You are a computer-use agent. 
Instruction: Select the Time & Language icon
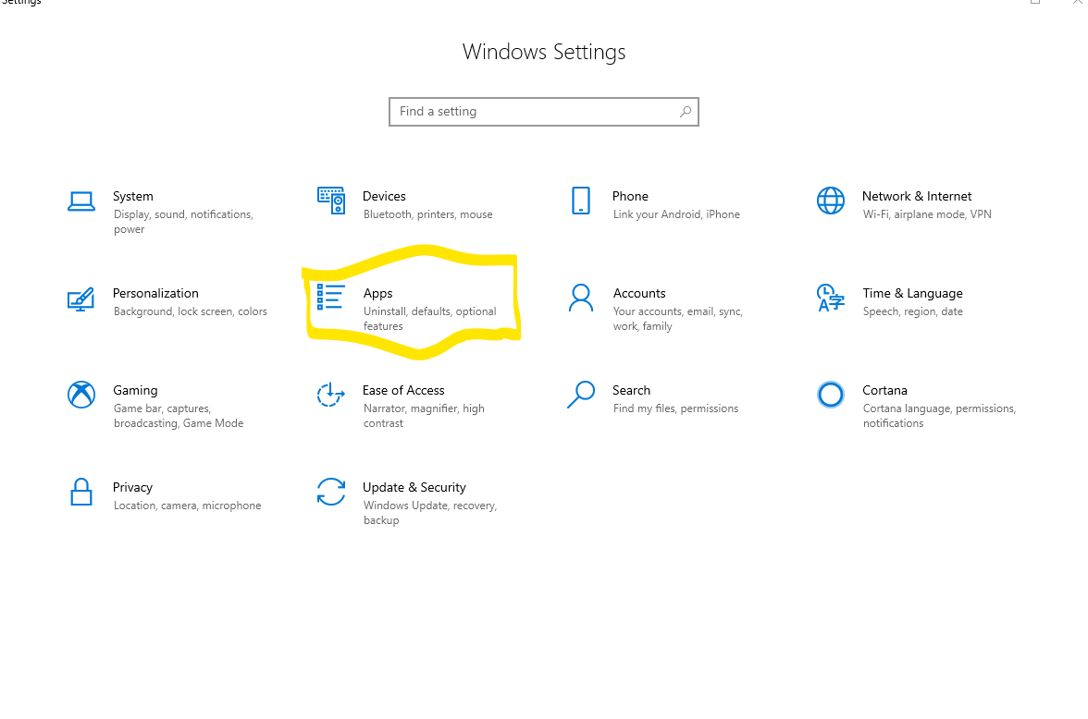pos(831,298)
